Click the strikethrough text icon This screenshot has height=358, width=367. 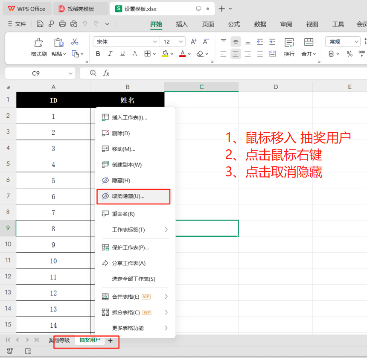[x=135, y=54]
